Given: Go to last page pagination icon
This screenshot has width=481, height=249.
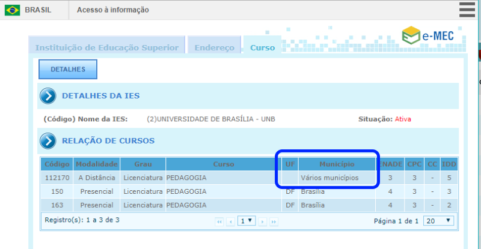Looking at the screenshot, I should coord(274,221).
